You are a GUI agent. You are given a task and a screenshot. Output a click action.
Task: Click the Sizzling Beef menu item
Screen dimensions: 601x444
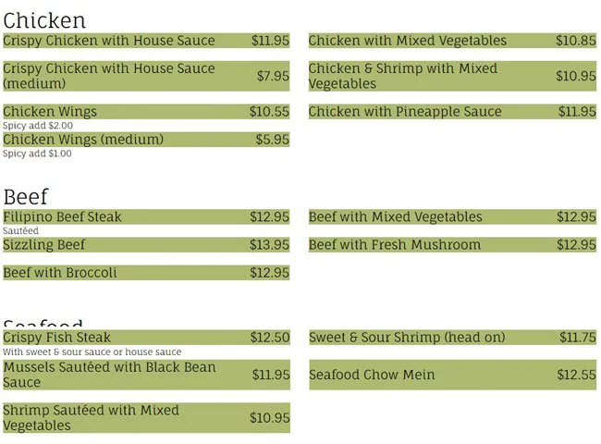146,245
